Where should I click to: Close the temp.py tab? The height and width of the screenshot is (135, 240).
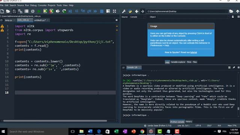click(x=14, y=20)
